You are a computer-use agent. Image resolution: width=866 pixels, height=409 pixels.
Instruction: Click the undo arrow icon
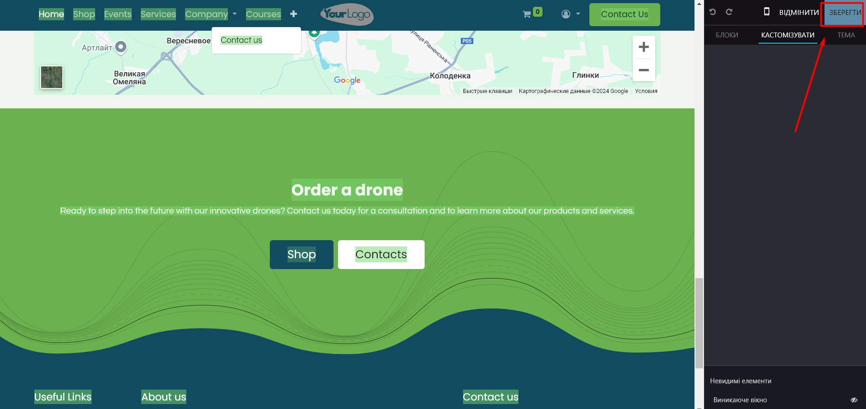click(x=713, y=12)
